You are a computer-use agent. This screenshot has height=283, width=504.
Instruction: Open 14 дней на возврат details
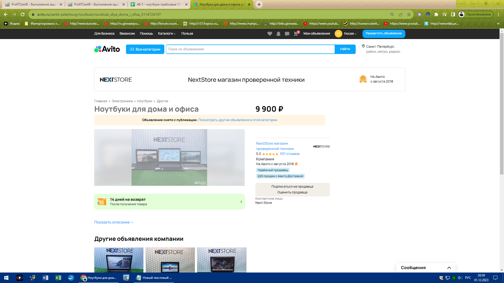[x=169, y=202]
